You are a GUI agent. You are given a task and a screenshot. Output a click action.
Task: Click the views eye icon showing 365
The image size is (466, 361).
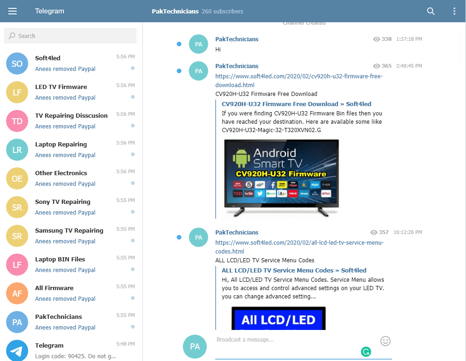pyautogui.click(x=377, y=66)
